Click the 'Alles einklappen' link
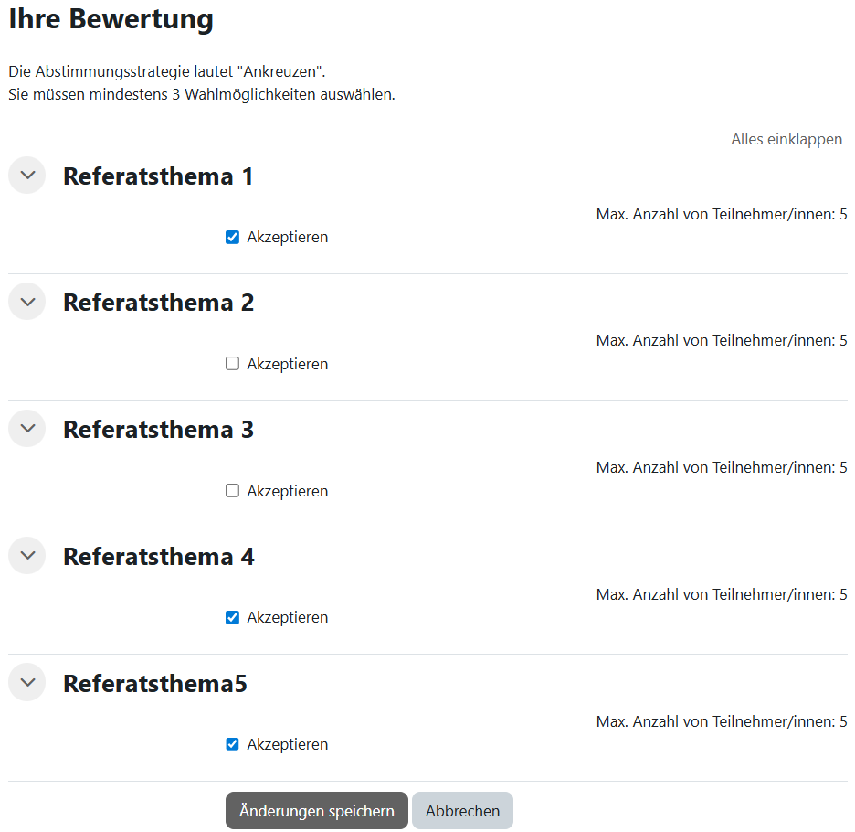Viewport: 855px width, 832px height. tap(786, 140)
